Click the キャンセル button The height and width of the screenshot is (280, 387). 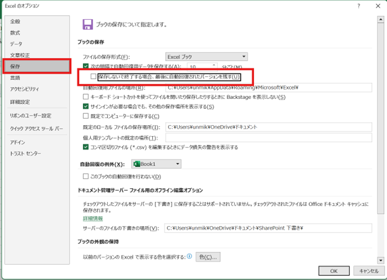point(368,271)
